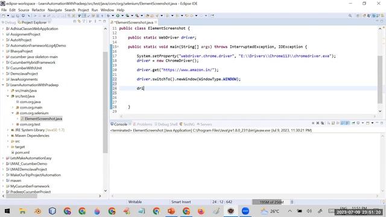
Task: Open the Zoom app in taskbar
Action: pos(245,211)
